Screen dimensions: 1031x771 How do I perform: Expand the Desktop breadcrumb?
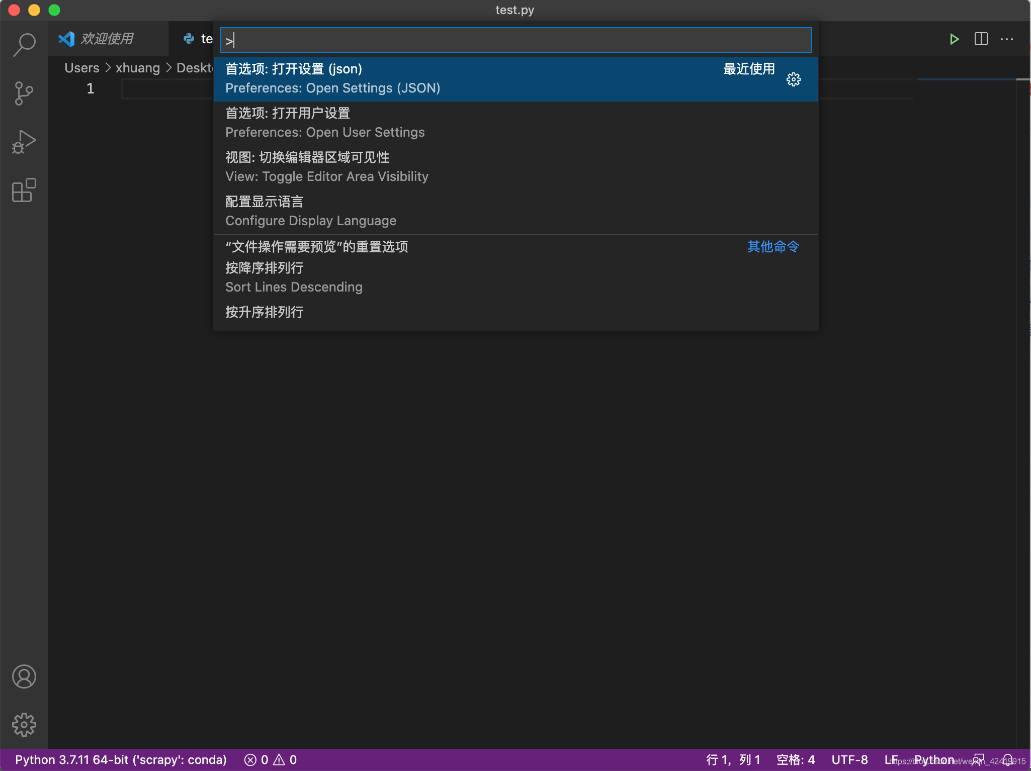[x=196, y=67]
